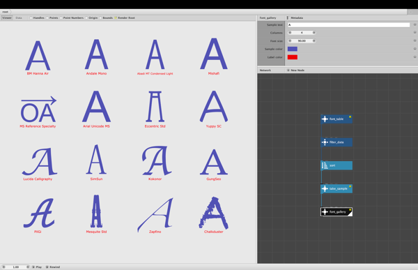
Task: Click the BM Hanna Air letter sample
Action: click(38, 55)
